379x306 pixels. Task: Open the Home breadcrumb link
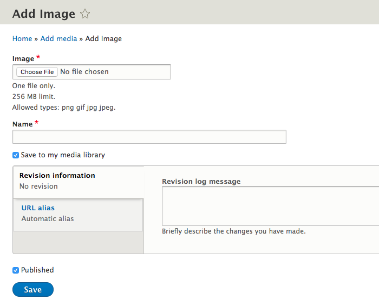pyautogui.click(x=22, y=39)
